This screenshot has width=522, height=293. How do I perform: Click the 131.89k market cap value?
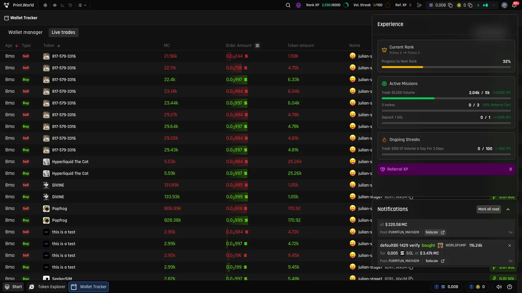(x=172, y=185)
